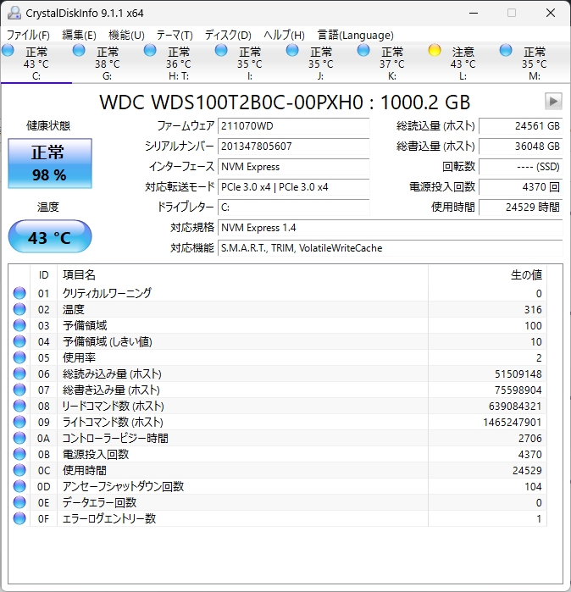This screenshot has width=571, height=592.
Task: Open the ヘルプ(H) menu
Action: tap(284, 35)
